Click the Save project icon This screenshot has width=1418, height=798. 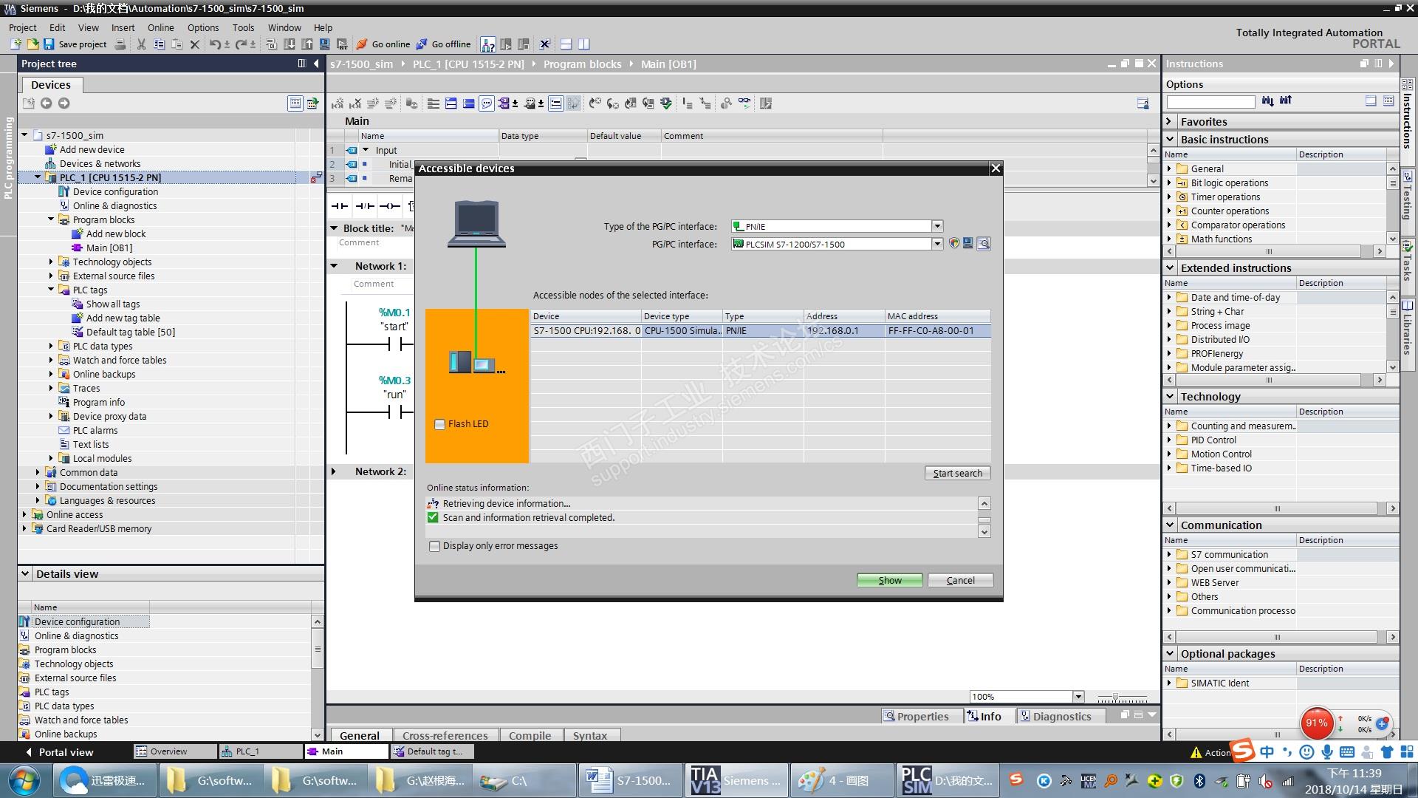[49, 44]
